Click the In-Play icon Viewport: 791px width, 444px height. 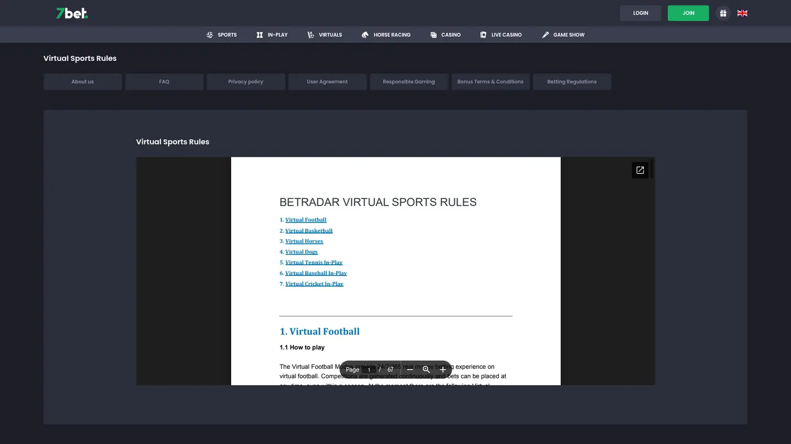point(260,35)
